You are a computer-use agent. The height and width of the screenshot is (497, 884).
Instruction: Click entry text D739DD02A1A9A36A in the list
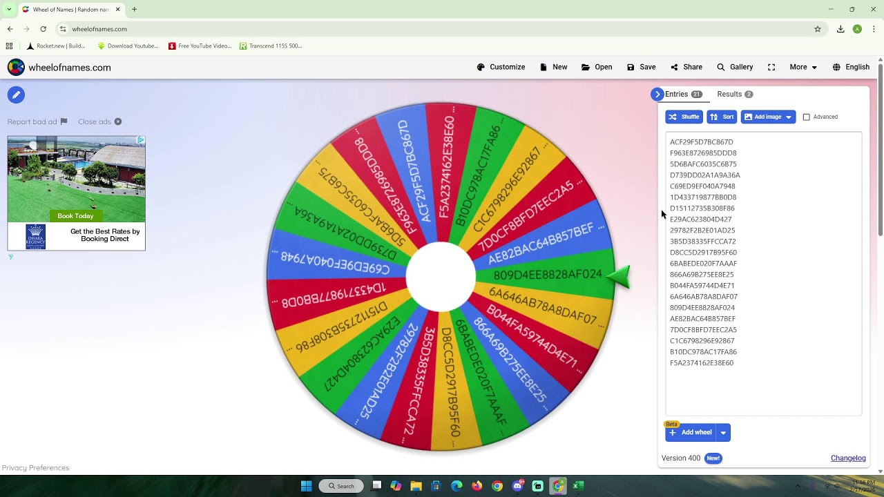coord(705,175)
